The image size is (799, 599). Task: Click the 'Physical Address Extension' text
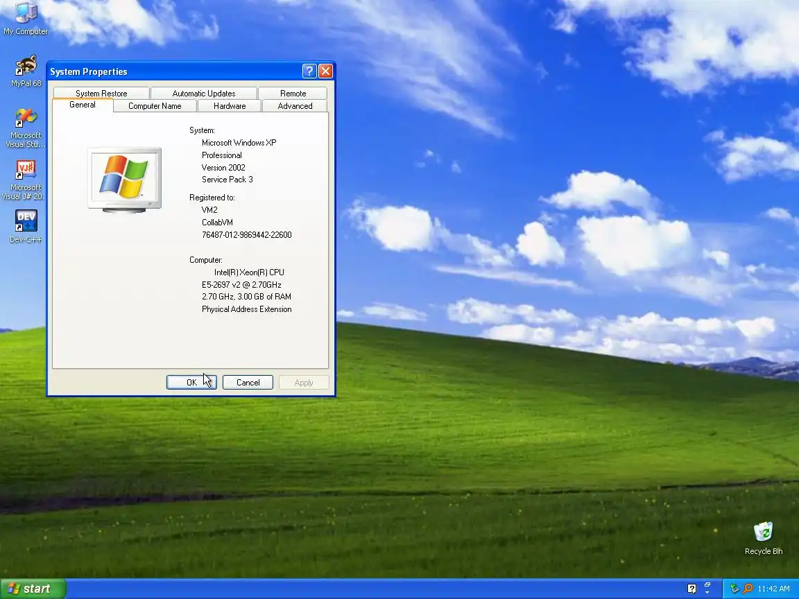(x=247, y=309)
